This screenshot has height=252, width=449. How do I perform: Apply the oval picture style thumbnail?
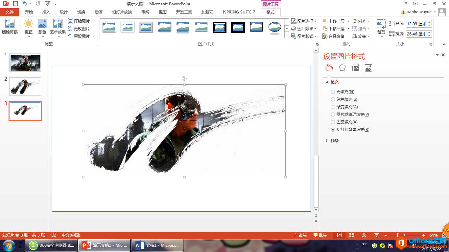[x=274, y=28]
